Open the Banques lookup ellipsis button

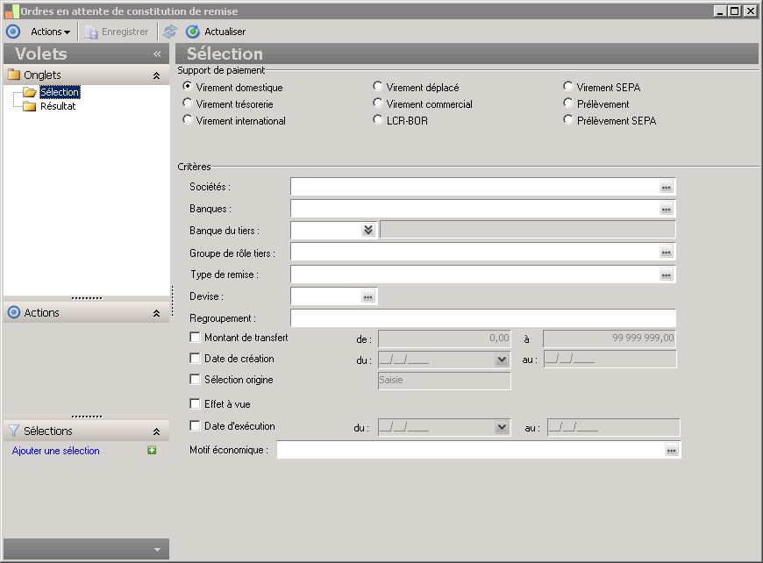click(667, 209)
